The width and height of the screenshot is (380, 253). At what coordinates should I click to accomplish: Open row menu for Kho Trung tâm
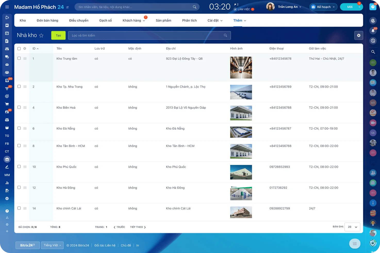point(25,59)
